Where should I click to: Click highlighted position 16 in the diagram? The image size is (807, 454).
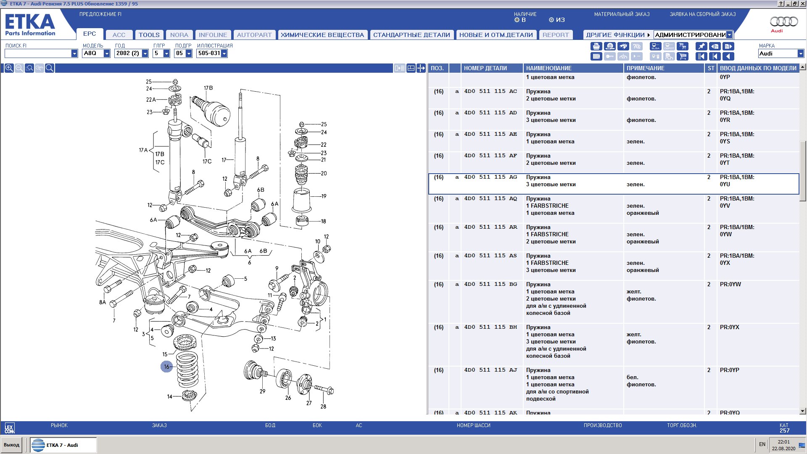point(166,367)
